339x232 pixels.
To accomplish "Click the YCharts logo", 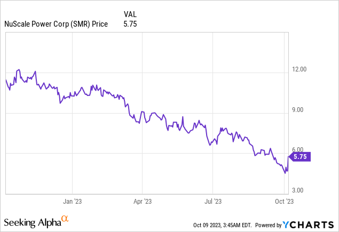I will [313, 223].
